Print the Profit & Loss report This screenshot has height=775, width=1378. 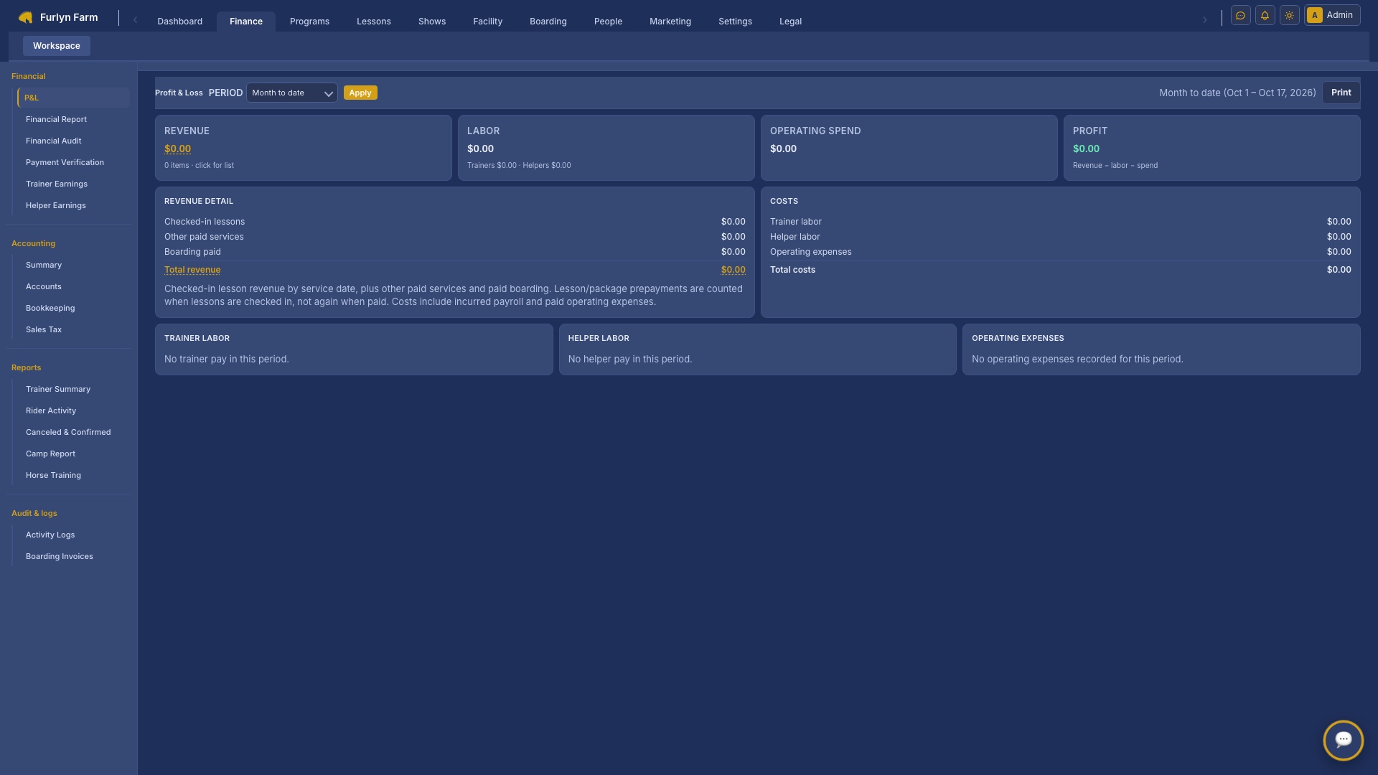click(1341, 93)
